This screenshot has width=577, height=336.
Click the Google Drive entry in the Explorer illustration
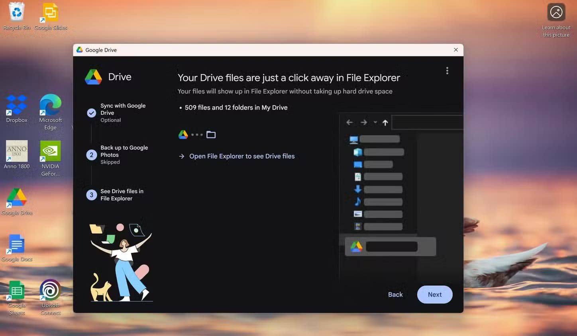[390, 247]
